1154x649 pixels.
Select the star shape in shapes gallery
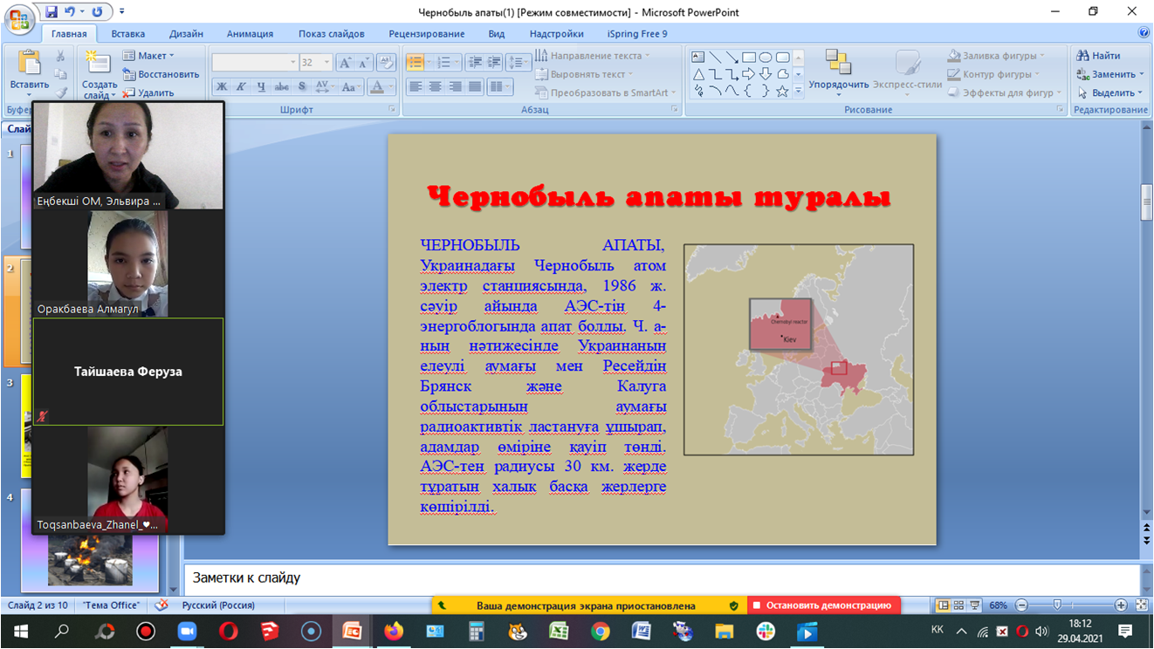[782, 91]
